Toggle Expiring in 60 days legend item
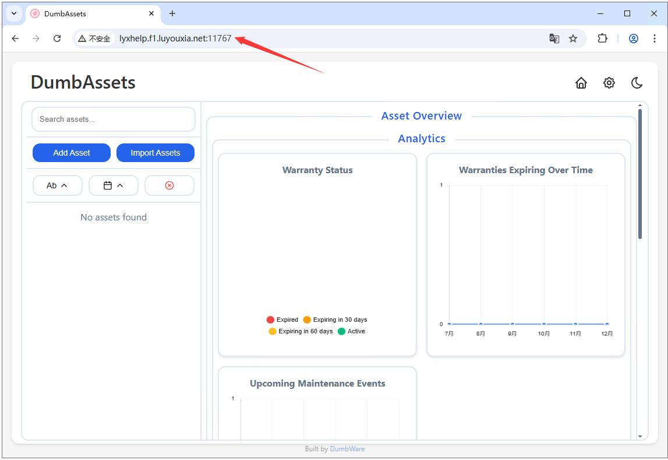 (x=301, y=331)
